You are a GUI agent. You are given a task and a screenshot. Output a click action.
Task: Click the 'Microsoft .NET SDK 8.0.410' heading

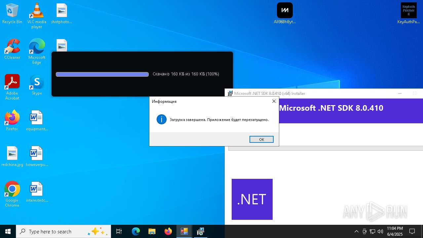331,108
